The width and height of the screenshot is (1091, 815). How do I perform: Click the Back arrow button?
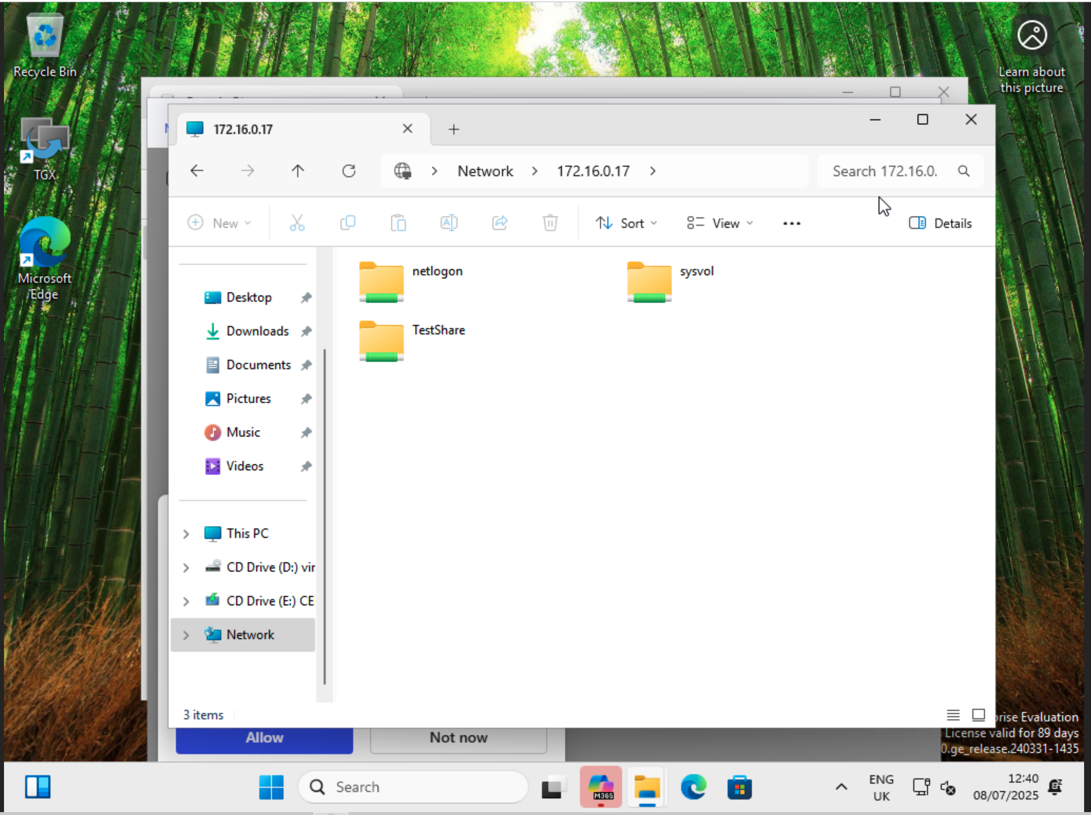tap(197, 171)
